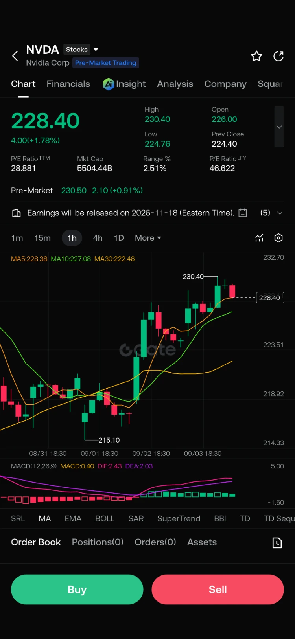
Task: Click the Prev Close value 224.40
Action: point(224,144)
